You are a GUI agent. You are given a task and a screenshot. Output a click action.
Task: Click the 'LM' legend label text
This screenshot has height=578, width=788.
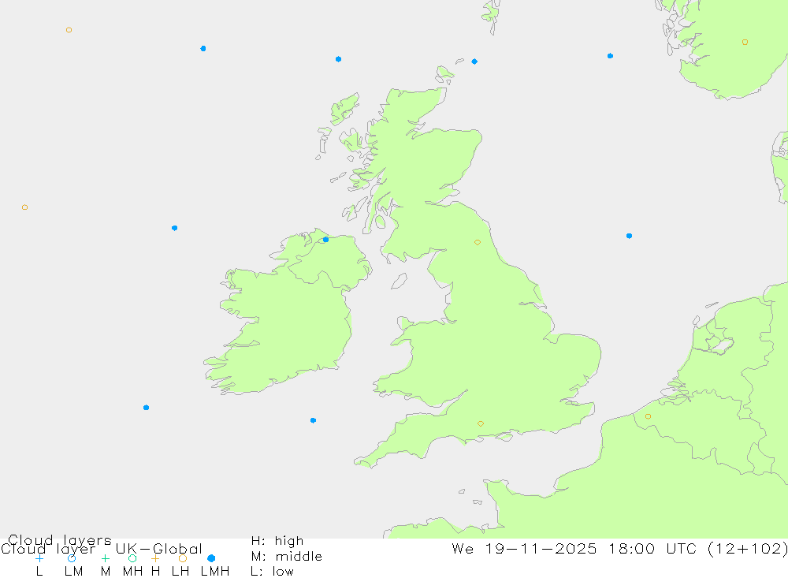pos(73,572)
